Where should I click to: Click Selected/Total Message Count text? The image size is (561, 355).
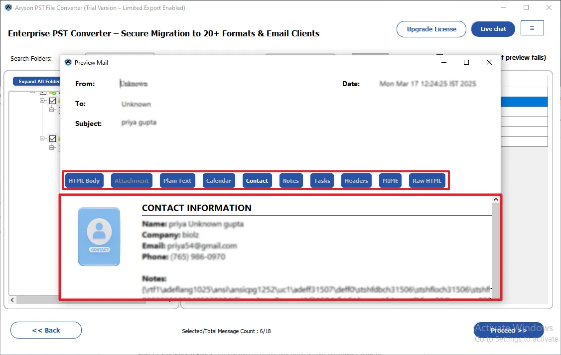[226, 331]
